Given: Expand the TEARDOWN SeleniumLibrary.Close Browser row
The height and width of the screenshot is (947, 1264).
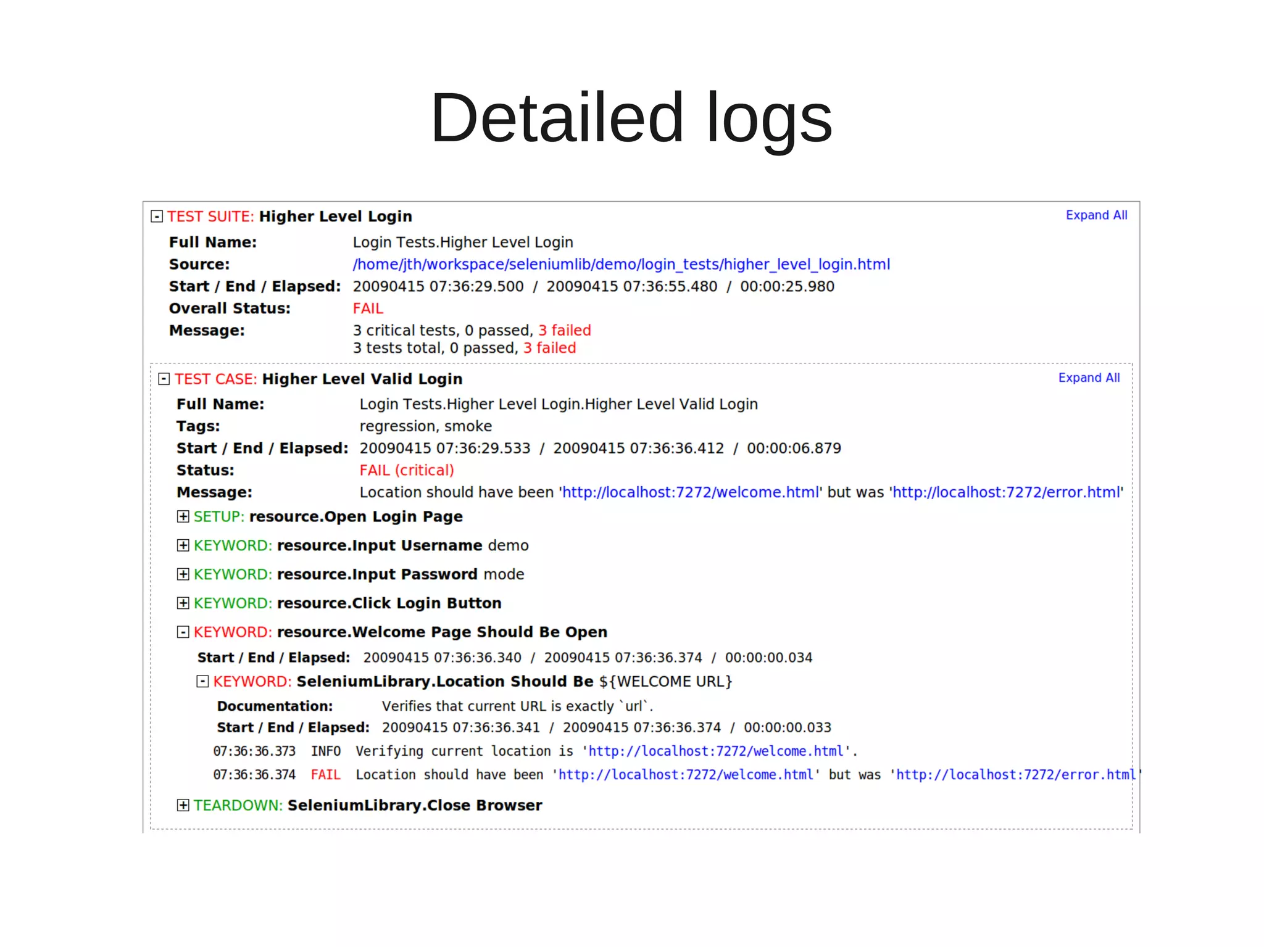Looking at the screenshot, I should tap(183, 805).
